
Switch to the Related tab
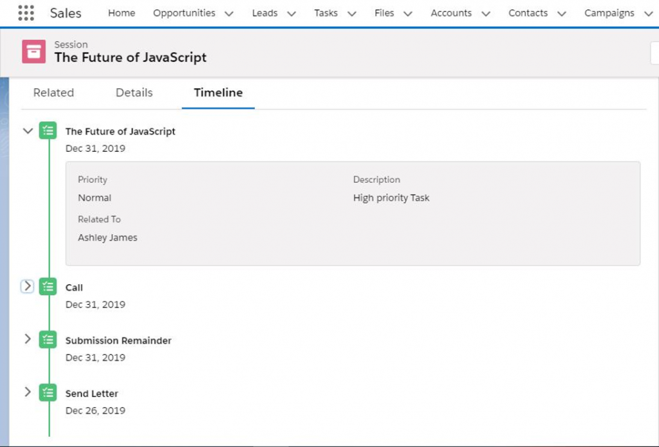pos(53,93)
